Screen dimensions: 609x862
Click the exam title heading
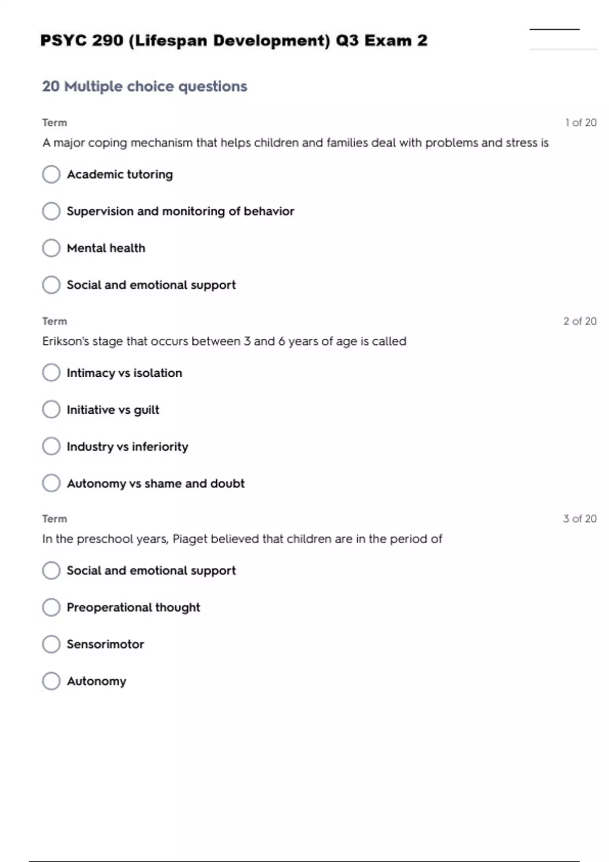pos(233,41)
